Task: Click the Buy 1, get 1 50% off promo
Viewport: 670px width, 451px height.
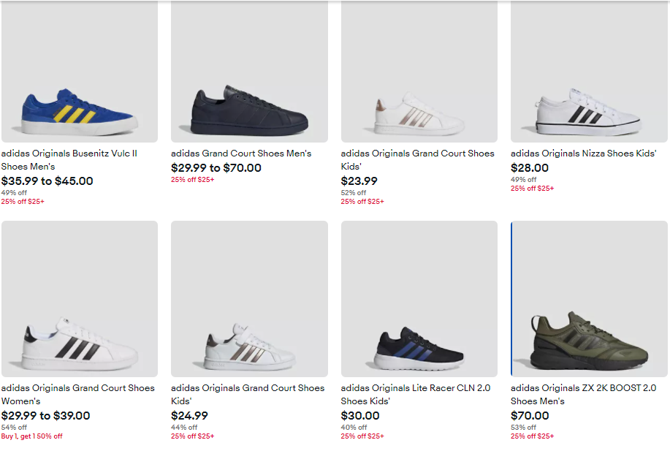Action: (x=31, y=436)
